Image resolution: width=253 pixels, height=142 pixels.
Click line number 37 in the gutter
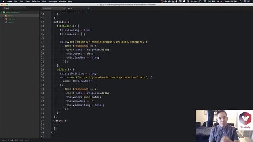[42, 121]
